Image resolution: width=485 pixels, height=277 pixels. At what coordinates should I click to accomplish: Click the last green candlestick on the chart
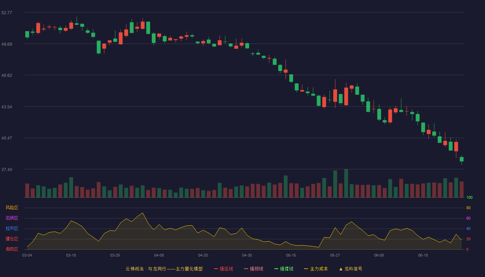coord(461,159)
